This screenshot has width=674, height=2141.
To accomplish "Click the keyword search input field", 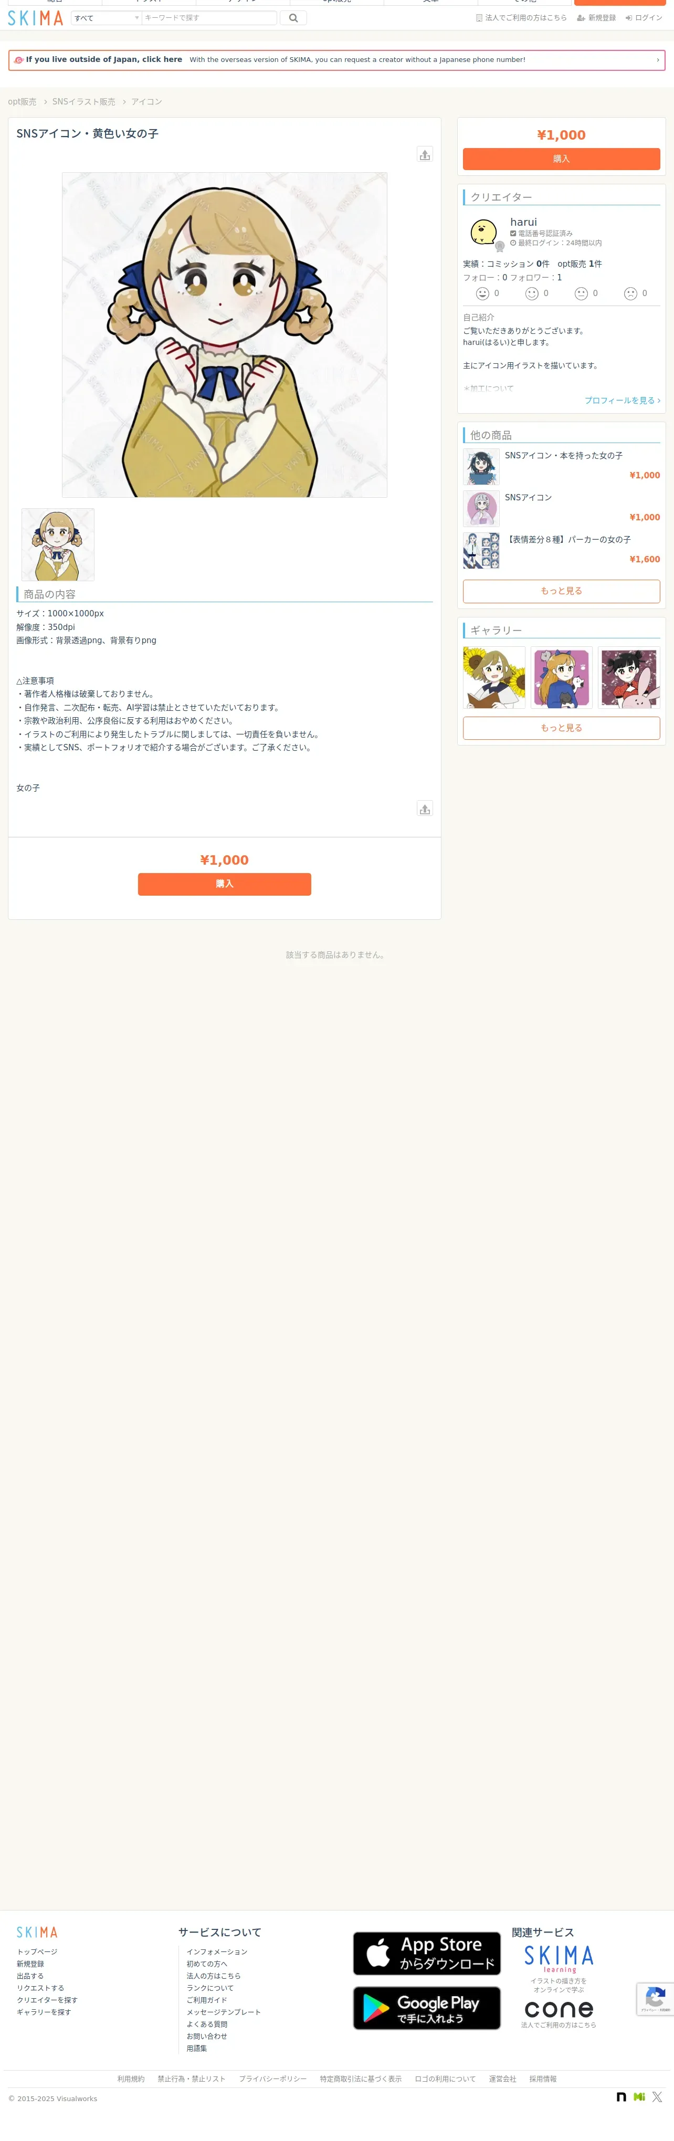I will coord(209,17).
